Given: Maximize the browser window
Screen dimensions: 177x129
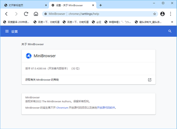Looking at the screenshot, I should (x=163, y=3).
